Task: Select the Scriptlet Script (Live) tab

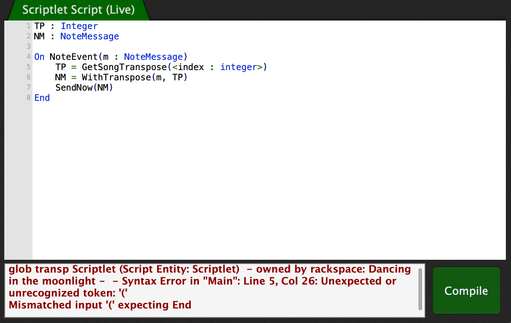Action: coord(78,10)
